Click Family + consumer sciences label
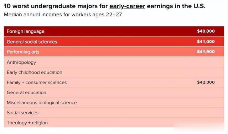The width and height of the screenshot is (228, 134). click(37, 82)
